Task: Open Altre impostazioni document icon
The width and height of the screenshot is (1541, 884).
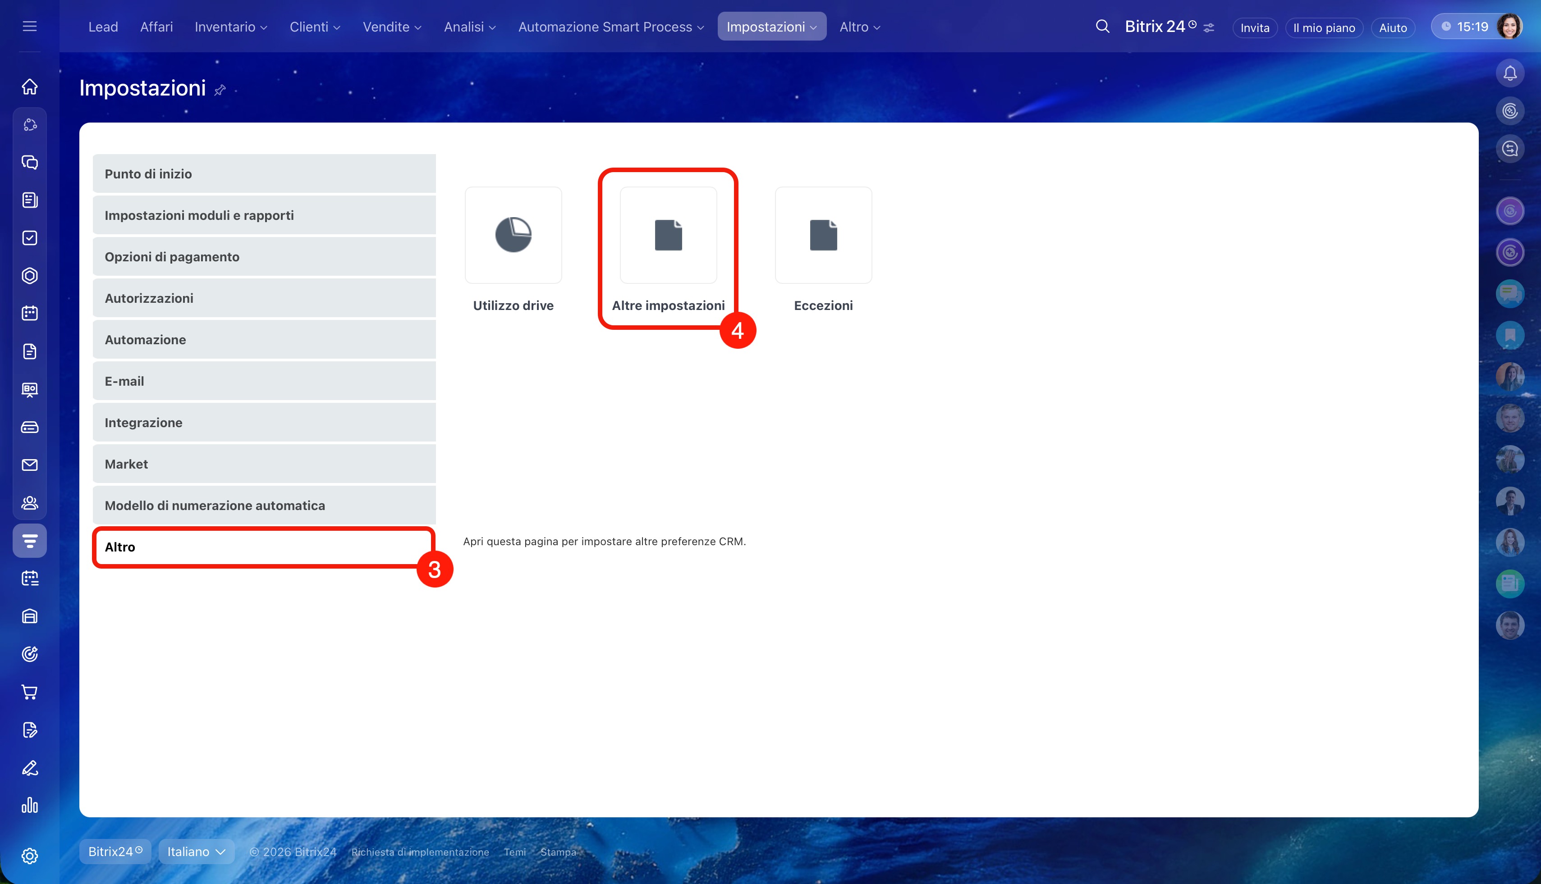Action: click(x=668, y=235)
